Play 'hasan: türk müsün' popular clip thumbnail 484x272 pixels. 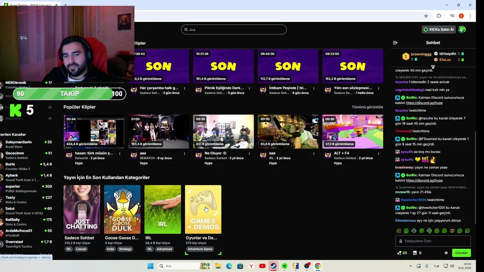click(94, 131)
